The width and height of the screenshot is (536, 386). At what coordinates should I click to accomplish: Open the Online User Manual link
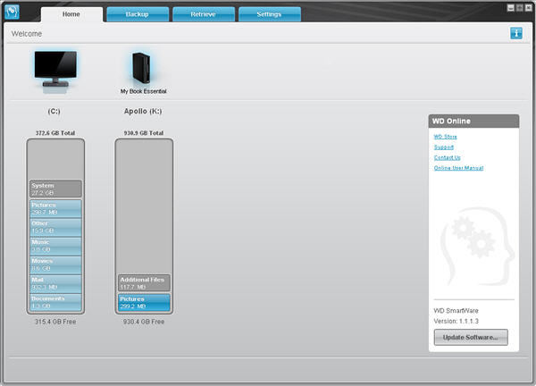coord(458,168)
